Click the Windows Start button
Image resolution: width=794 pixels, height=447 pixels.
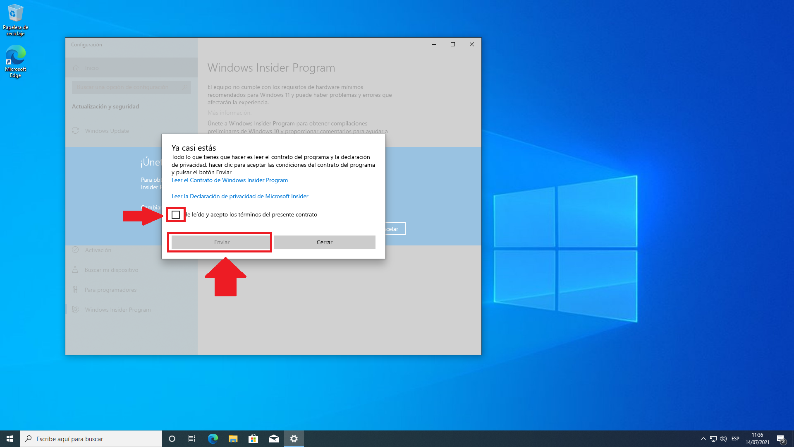pos(10,439)
